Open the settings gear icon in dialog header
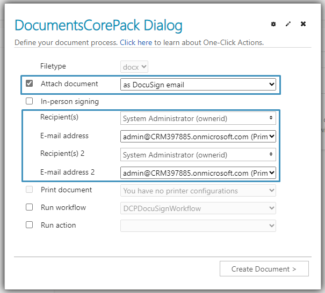Viewport: 325px width, 293px height. click(273, 24)
